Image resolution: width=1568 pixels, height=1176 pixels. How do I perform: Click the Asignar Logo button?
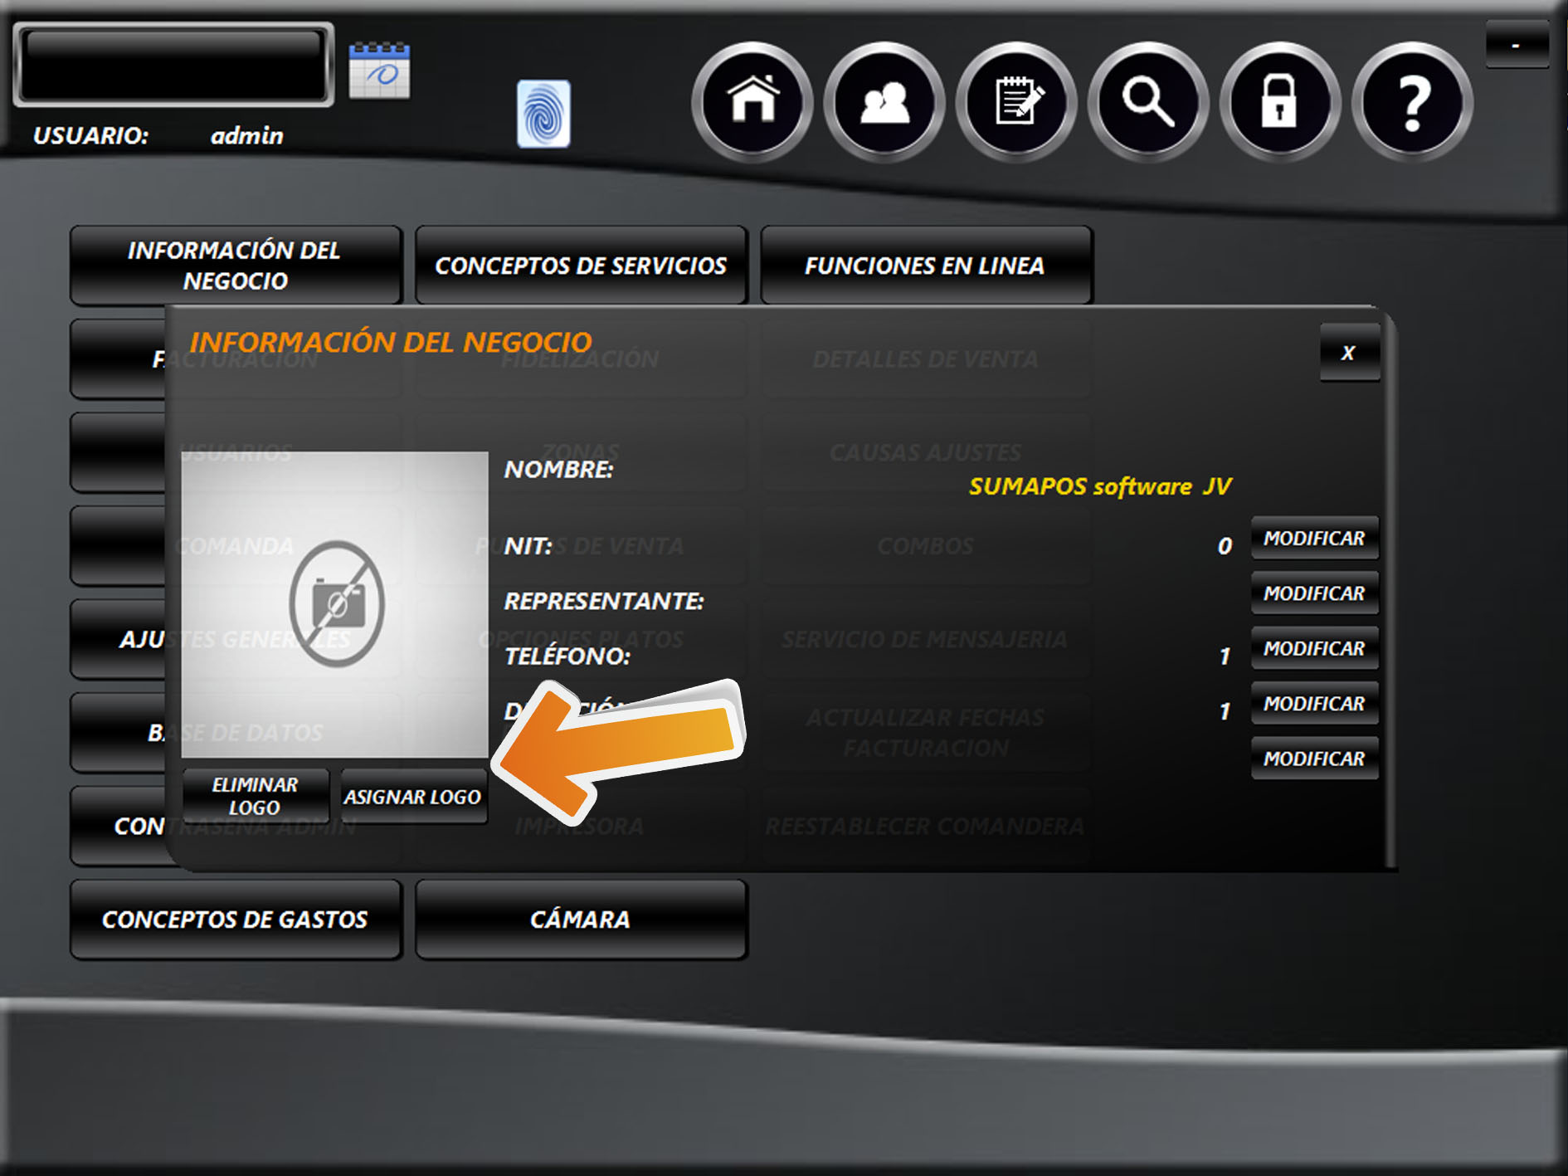(x=412, y=797)
